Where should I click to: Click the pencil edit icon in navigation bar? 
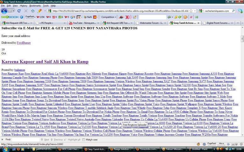39,11
